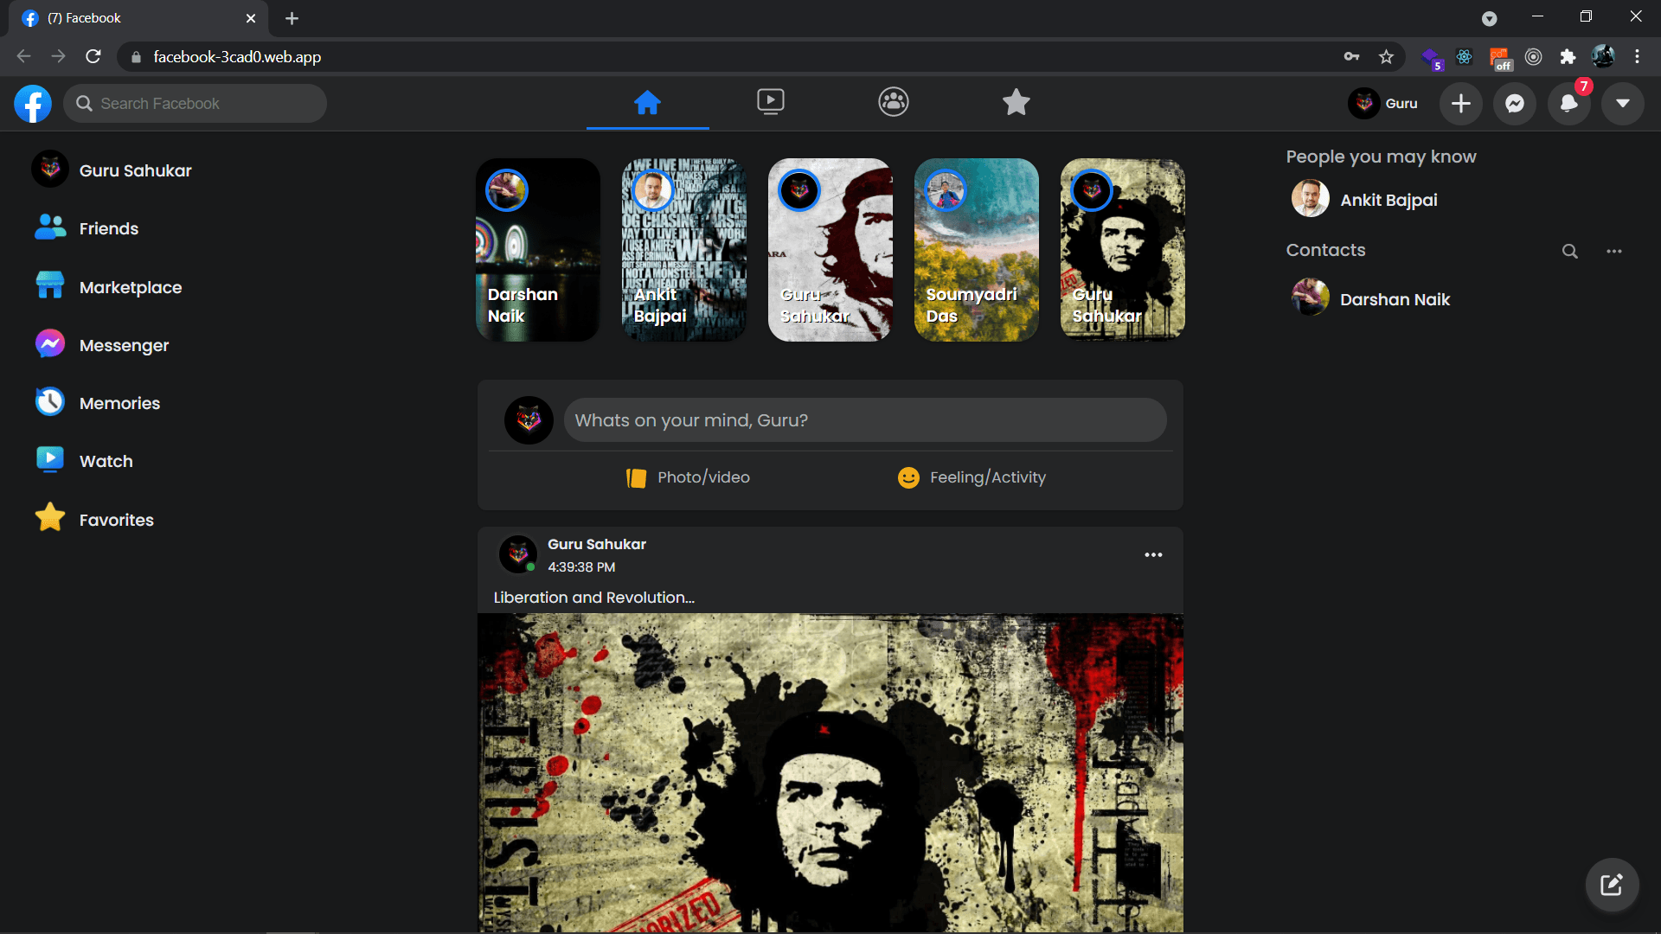Search contacts using magnifier icon
Viewport: 1661px width, 934px height.
pos(1570,252)
